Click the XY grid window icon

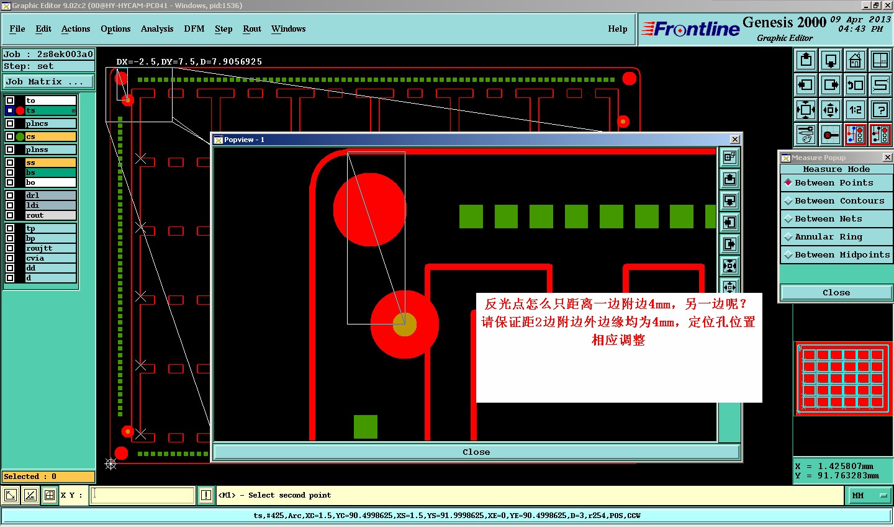coord(880,60)
